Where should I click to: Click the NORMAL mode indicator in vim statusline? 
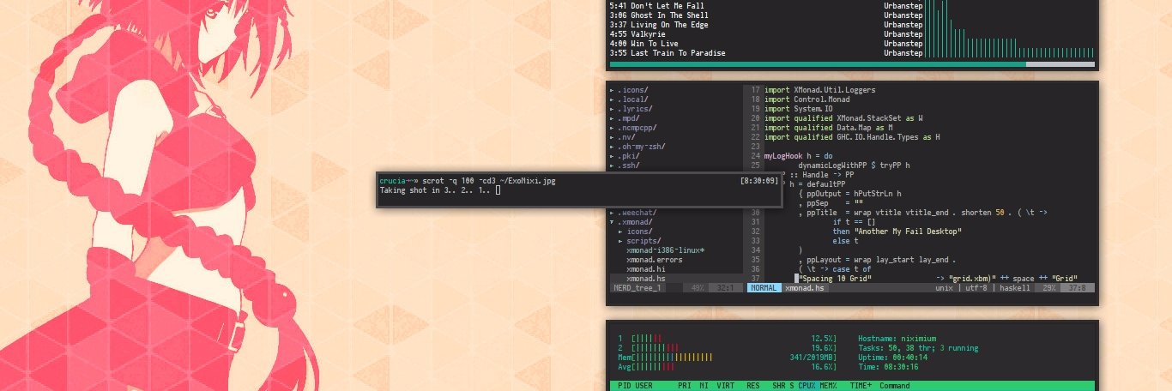(x=764, y=288)
